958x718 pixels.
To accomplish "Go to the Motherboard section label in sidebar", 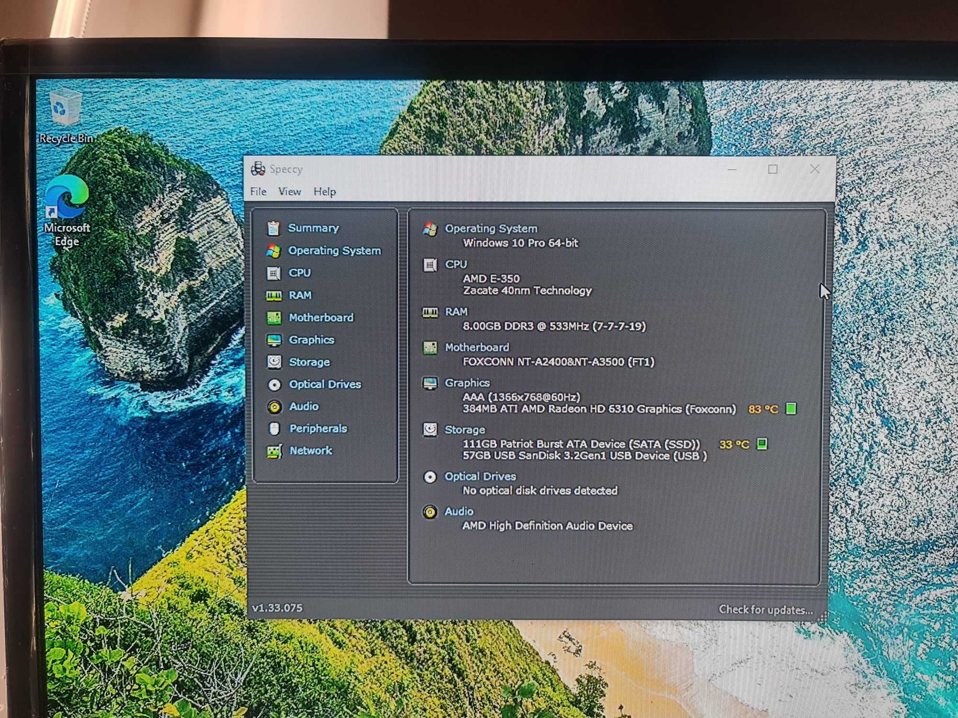I will pyautogui.click(x=321, y=317).
